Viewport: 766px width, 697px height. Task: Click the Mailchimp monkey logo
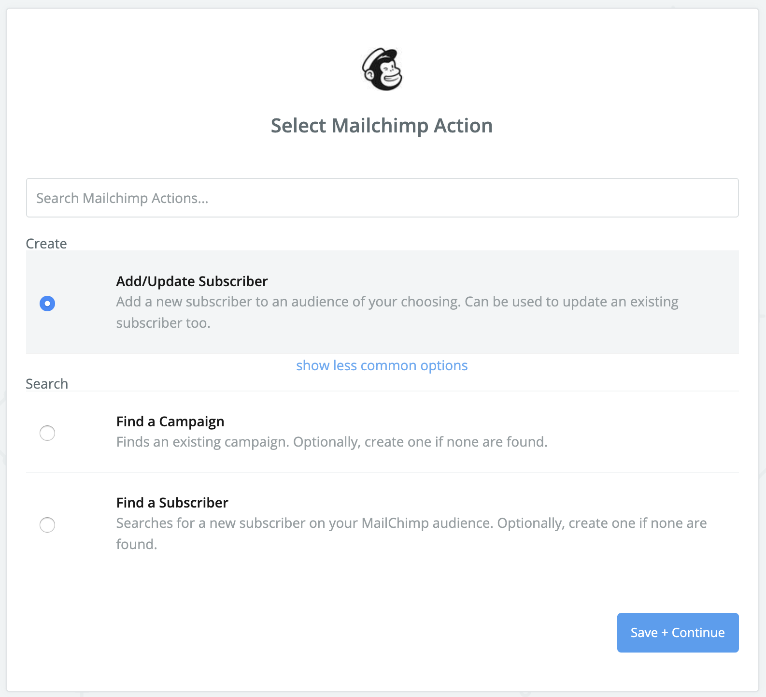(382, 69)
